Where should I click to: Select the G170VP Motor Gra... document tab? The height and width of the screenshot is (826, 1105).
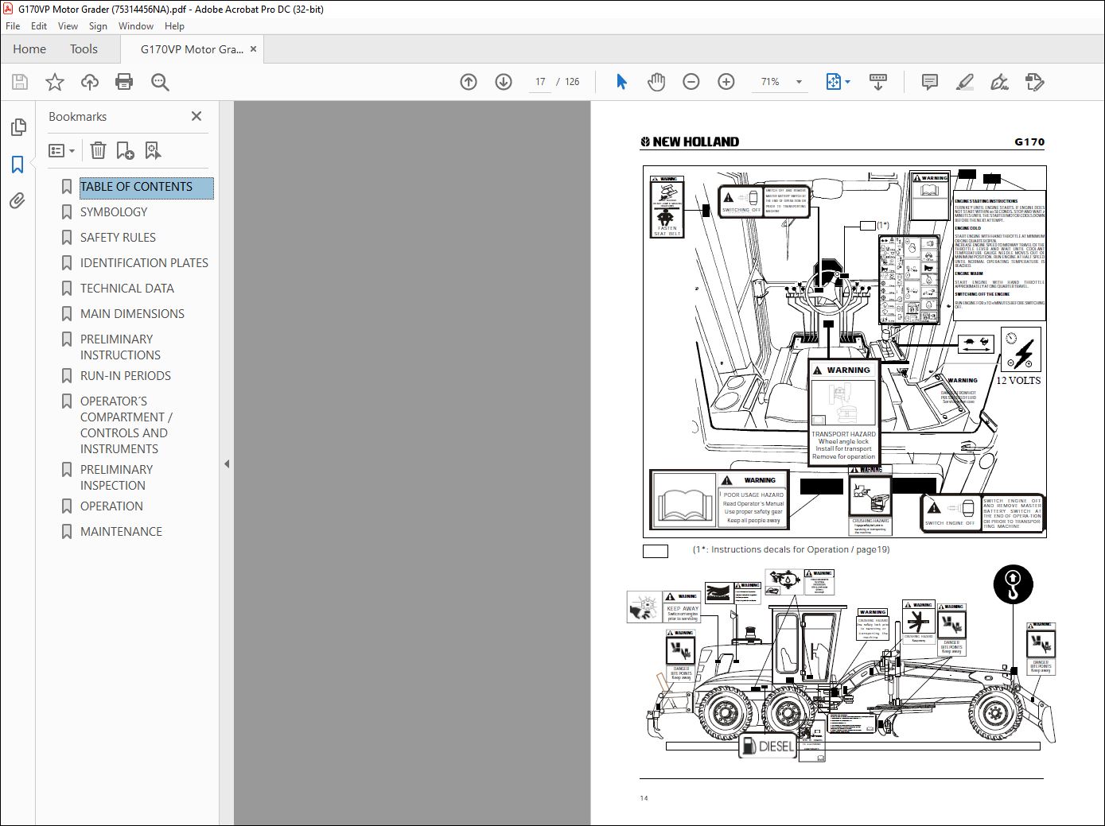[x=192, y=49]
